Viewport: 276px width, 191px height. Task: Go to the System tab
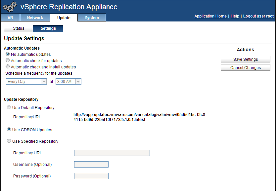coord(92,18)
